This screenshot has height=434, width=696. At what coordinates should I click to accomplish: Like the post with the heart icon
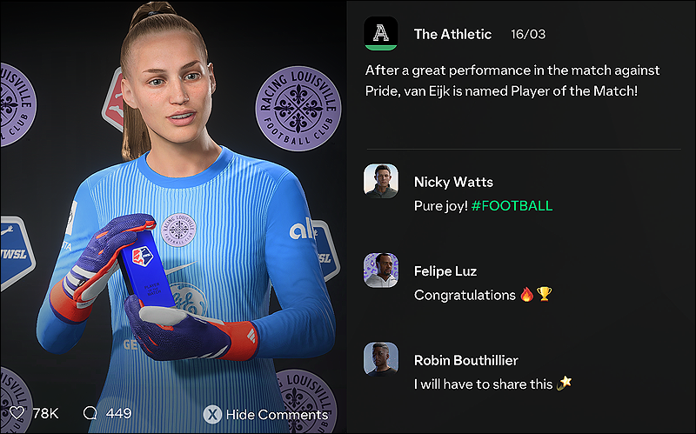pos(17,413)
